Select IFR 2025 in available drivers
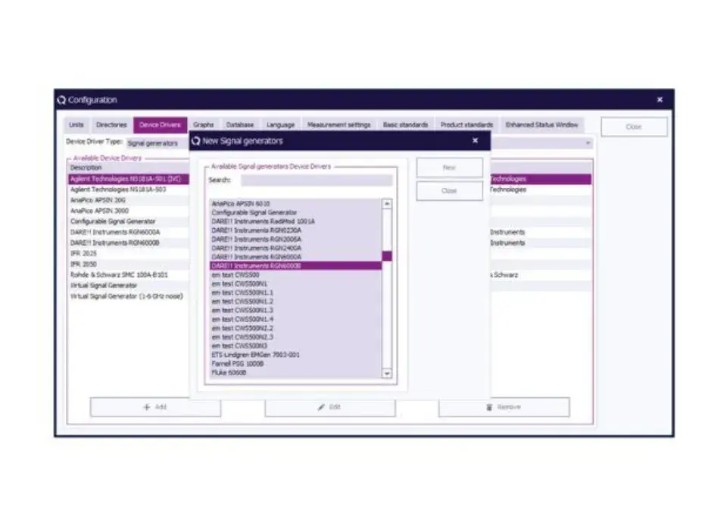 (83, 254)
